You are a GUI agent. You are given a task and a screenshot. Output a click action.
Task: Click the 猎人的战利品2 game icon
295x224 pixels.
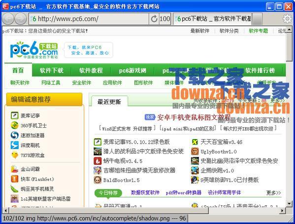point(98,151)
